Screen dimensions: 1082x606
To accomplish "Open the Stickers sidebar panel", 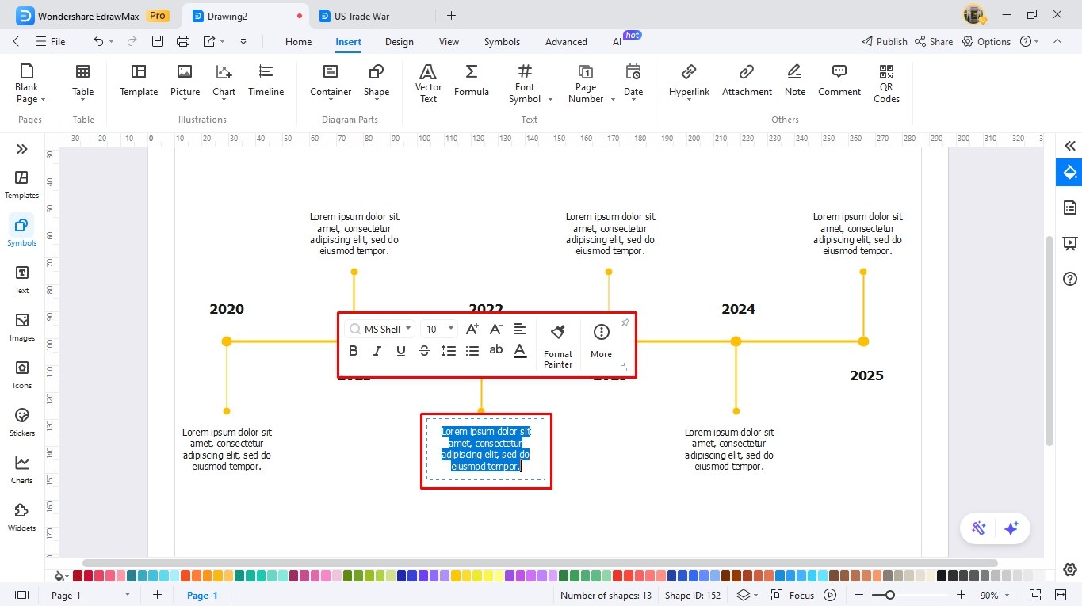I will (22, 422).
